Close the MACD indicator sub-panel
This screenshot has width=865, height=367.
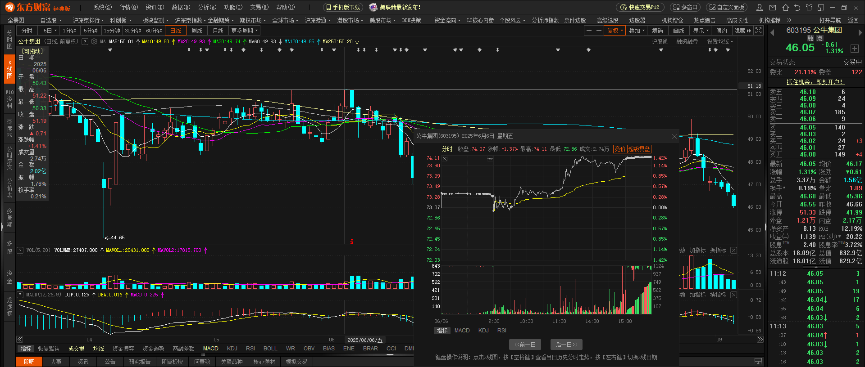(733, 295)
